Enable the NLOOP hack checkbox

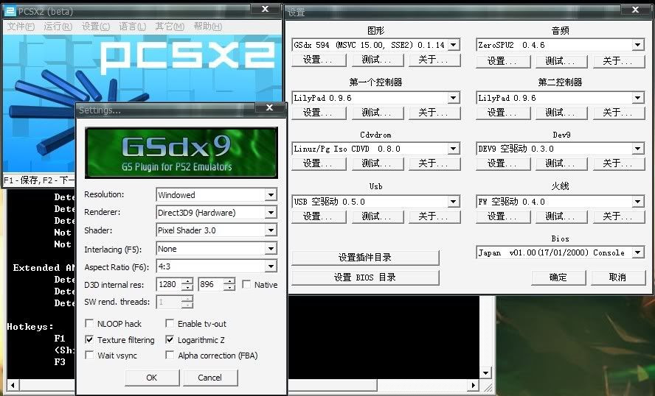click(89, 323)
